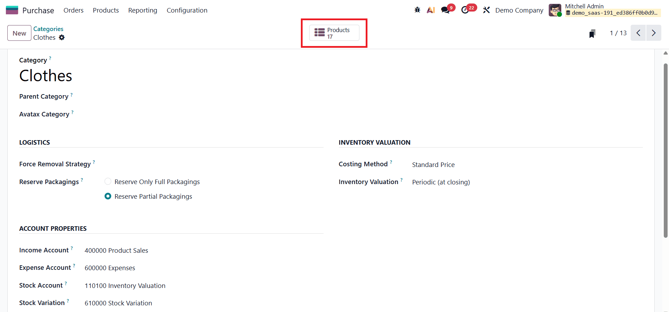The image size is (669, 312).
Task: Select Reserve Only Full Packagings option
Action: [108, 182]
